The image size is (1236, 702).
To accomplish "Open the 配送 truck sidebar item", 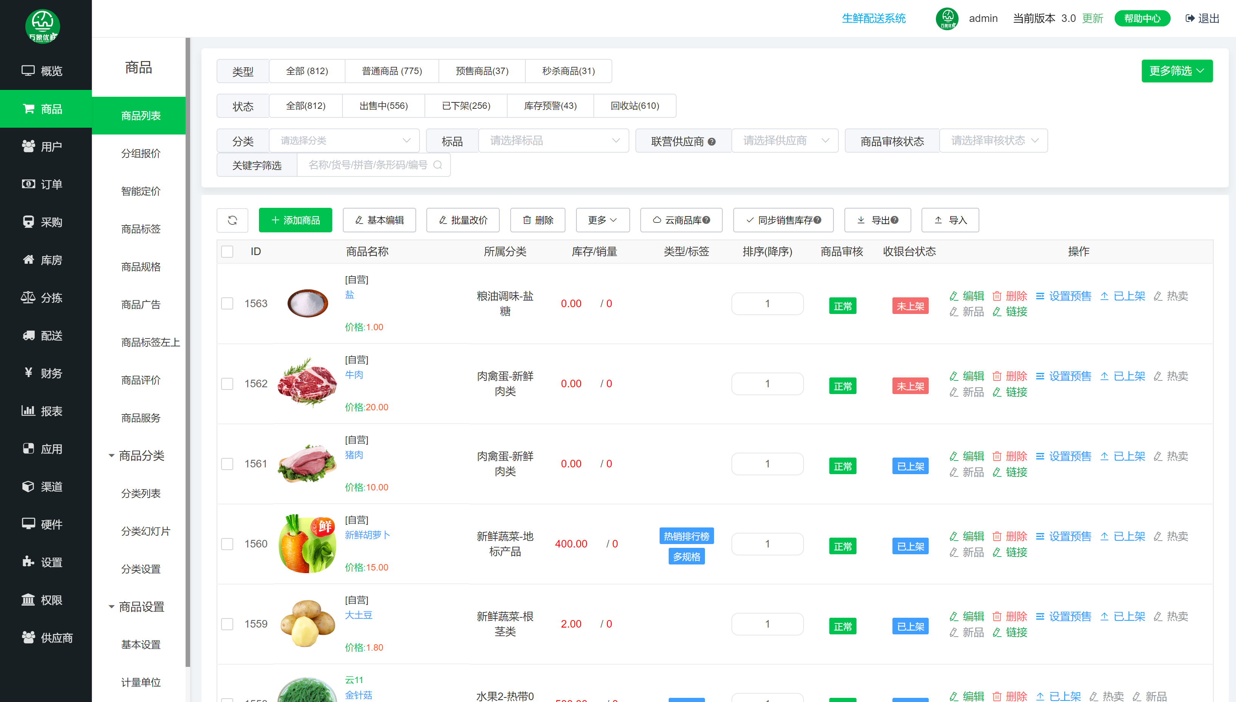I will pyautogui.click(x=28, y=336).
